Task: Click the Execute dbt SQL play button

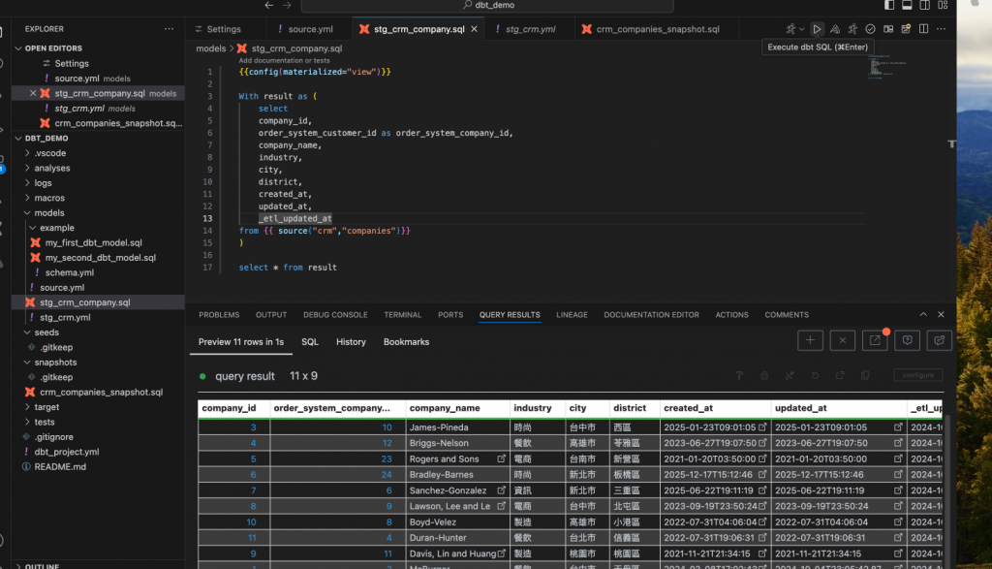Action: pos(817,29)
